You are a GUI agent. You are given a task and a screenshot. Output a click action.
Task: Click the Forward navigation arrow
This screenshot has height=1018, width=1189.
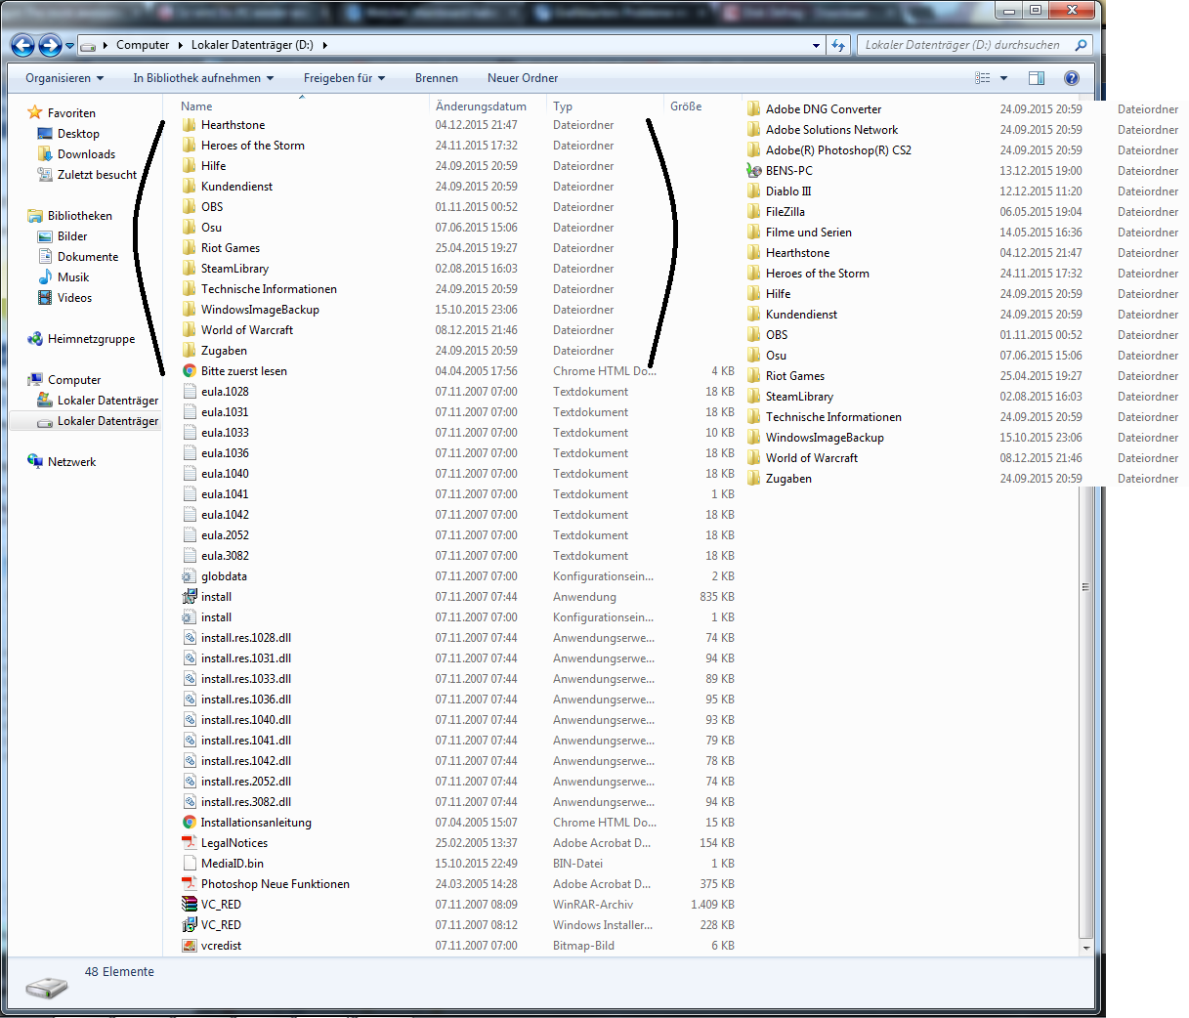[x=50, y=45]
